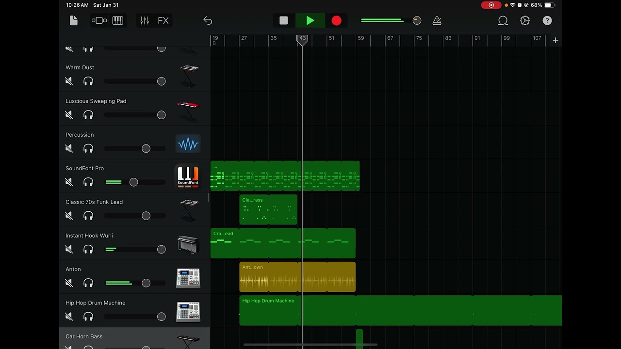Add a song section with the plus button

tap(556, 40)
